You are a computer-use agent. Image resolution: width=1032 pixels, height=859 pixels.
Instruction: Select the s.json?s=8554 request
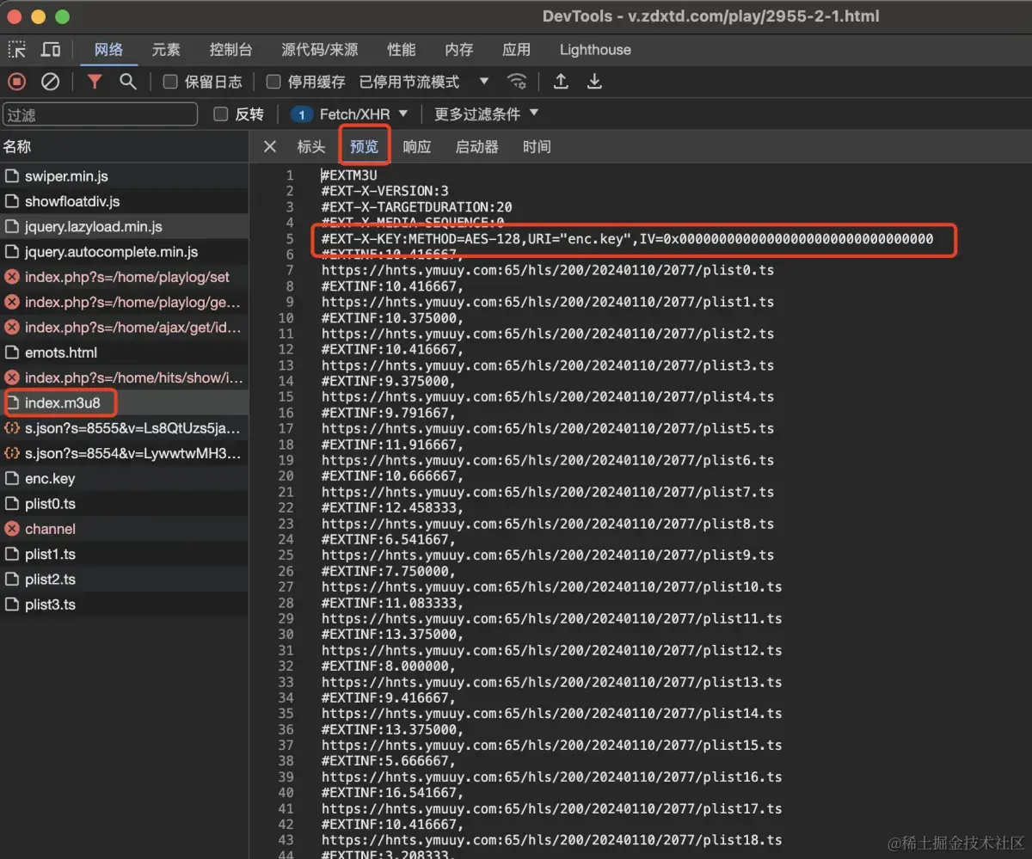click(124, 453)
